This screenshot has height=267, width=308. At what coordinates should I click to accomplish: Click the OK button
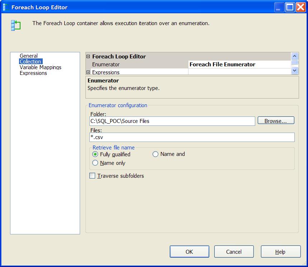[189, 252]
